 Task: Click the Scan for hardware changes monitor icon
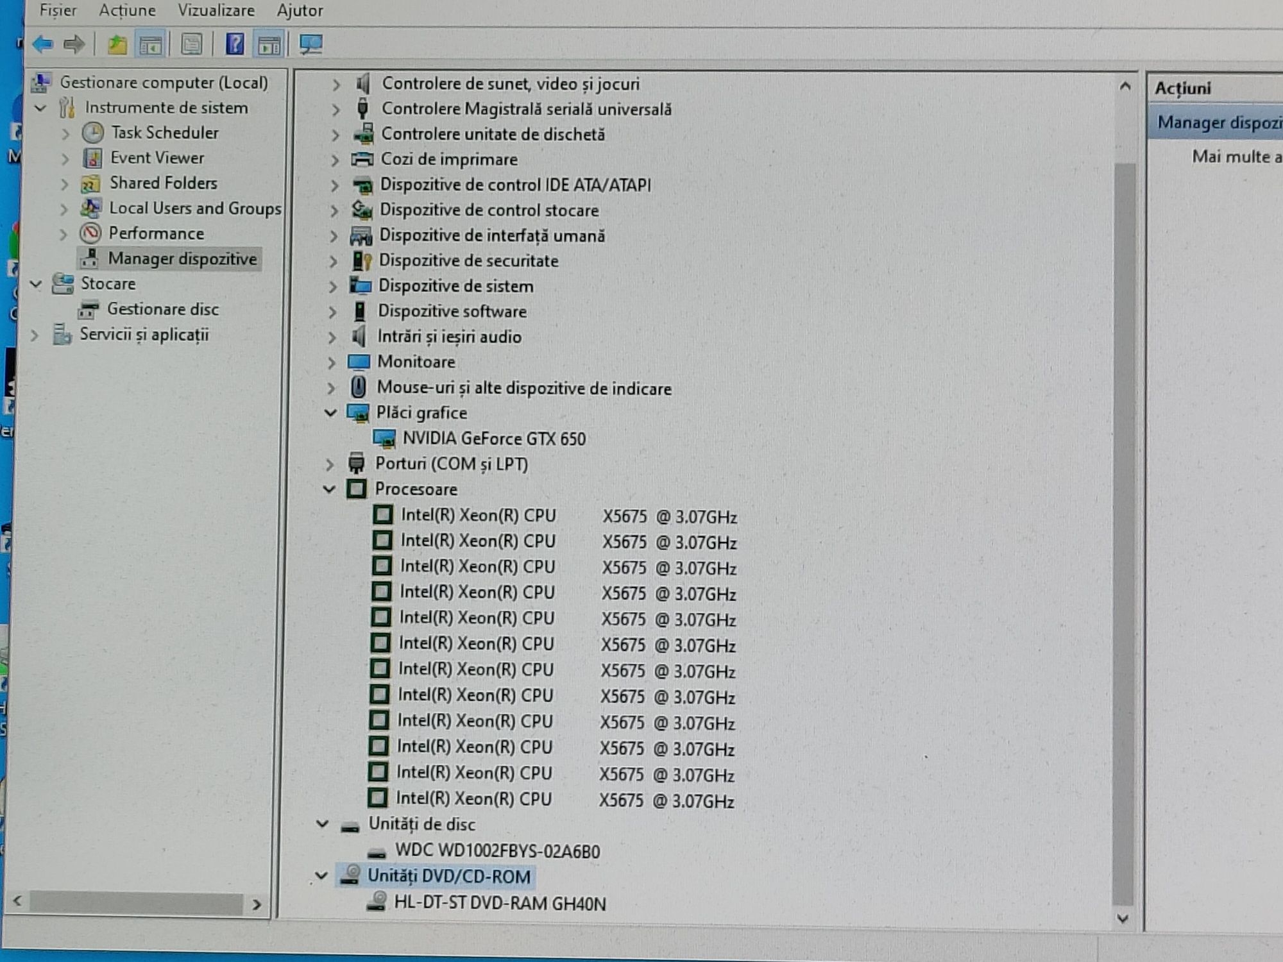(x=311, y=45)
